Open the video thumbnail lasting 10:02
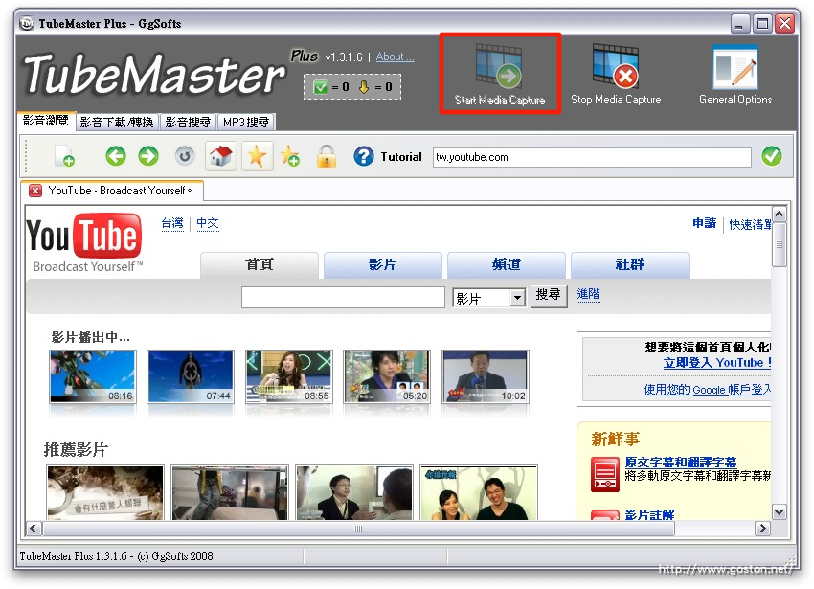The height and width of the screenshot is (589, 814). click(x=485, y=376)
